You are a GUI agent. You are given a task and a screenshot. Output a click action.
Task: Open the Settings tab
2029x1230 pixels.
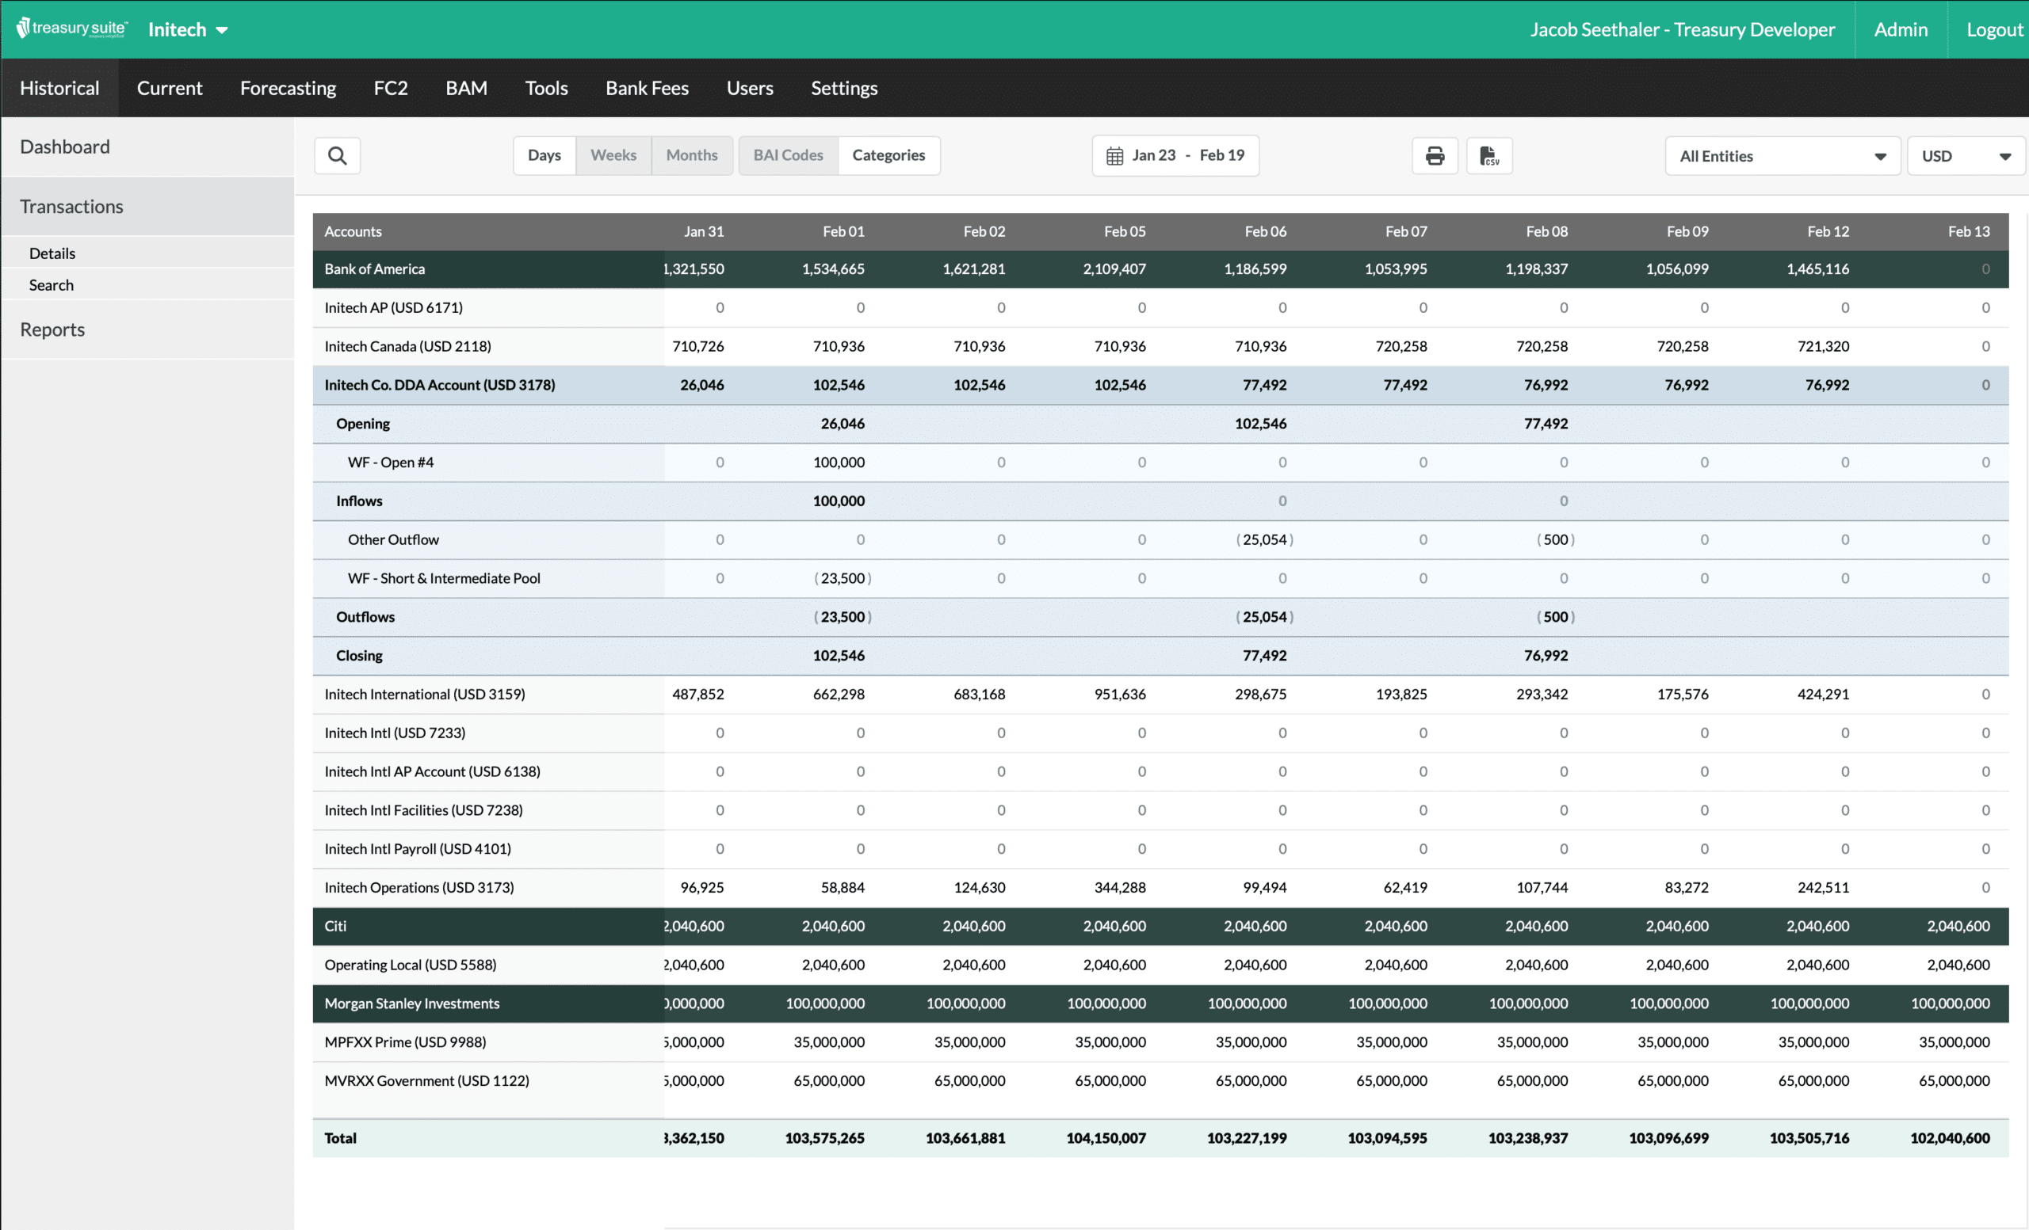click(x=844, y=88)
